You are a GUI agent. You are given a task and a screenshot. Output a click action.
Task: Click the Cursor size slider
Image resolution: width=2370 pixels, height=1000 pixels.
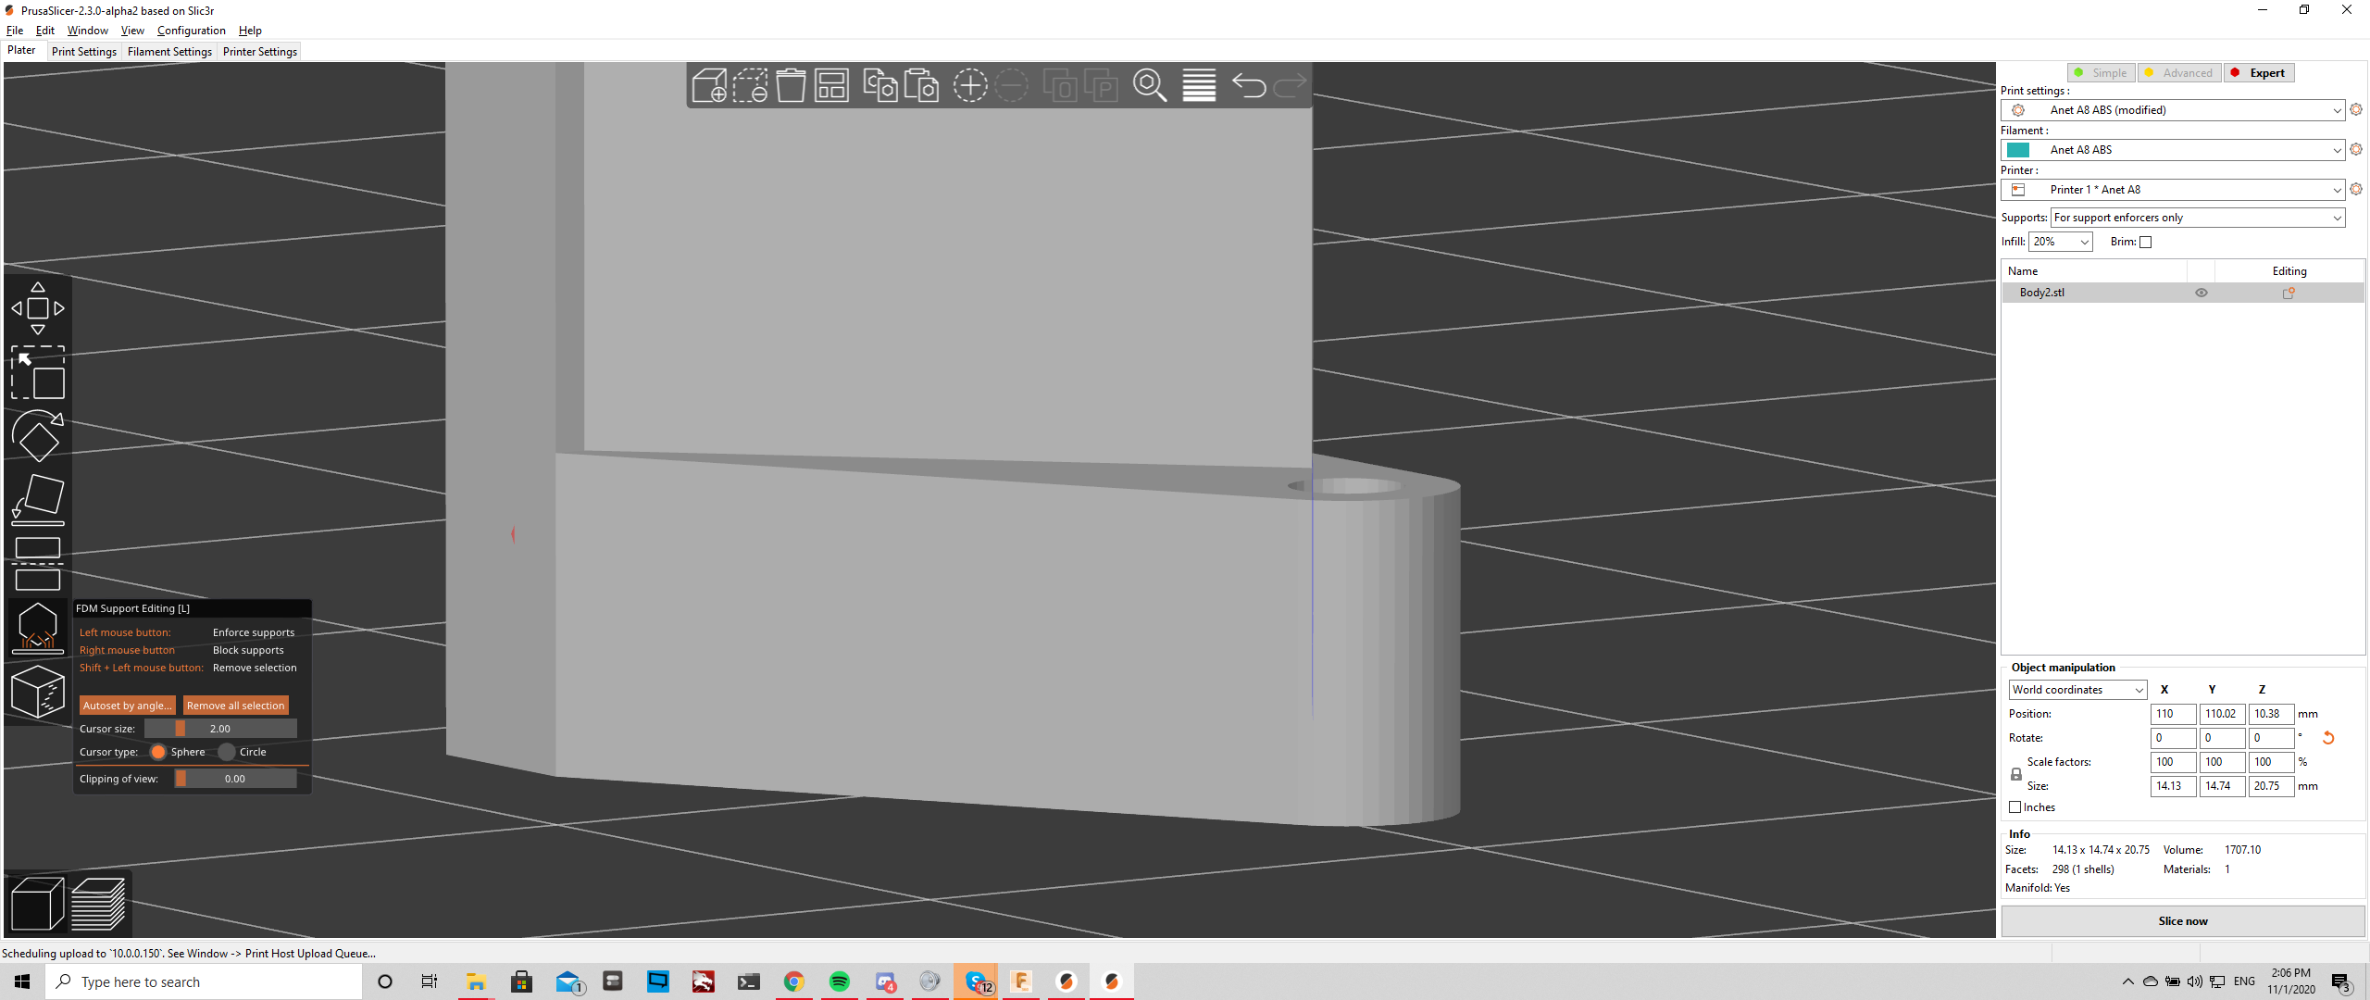click(x=220, y=729)
